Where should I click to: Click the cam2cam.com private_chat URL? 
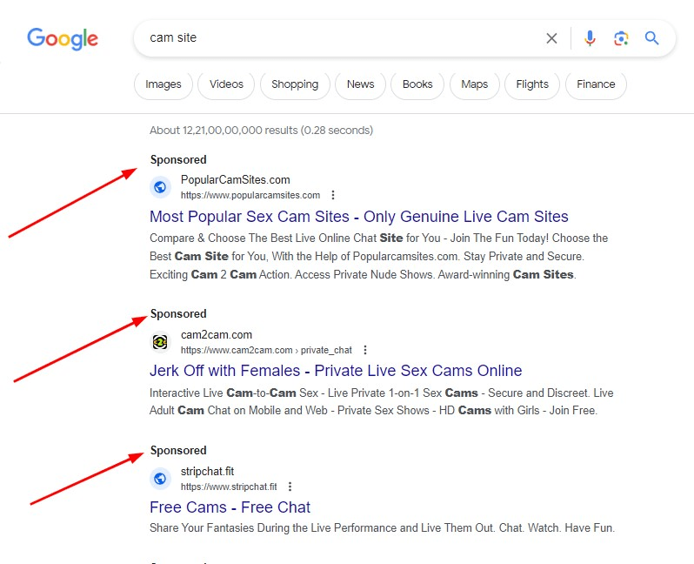(x=266, y=350)
